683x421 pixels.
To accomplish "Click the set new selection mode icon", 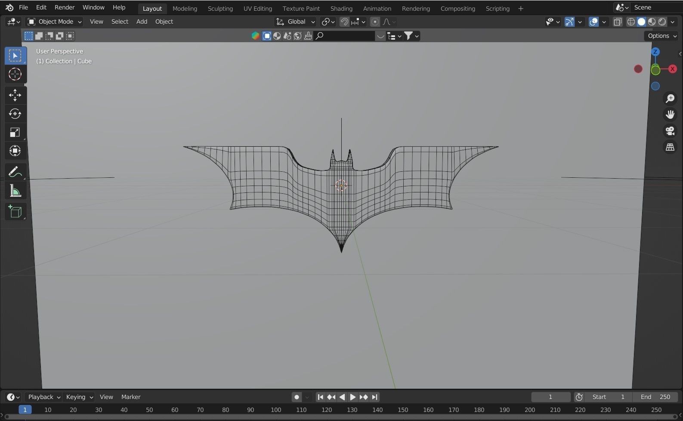I will pos(28,36).
